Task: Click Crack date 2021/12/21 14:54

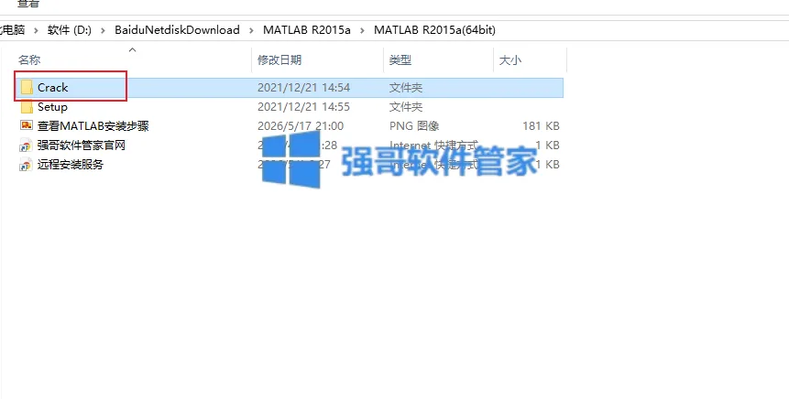Action: tap(303, 88)
